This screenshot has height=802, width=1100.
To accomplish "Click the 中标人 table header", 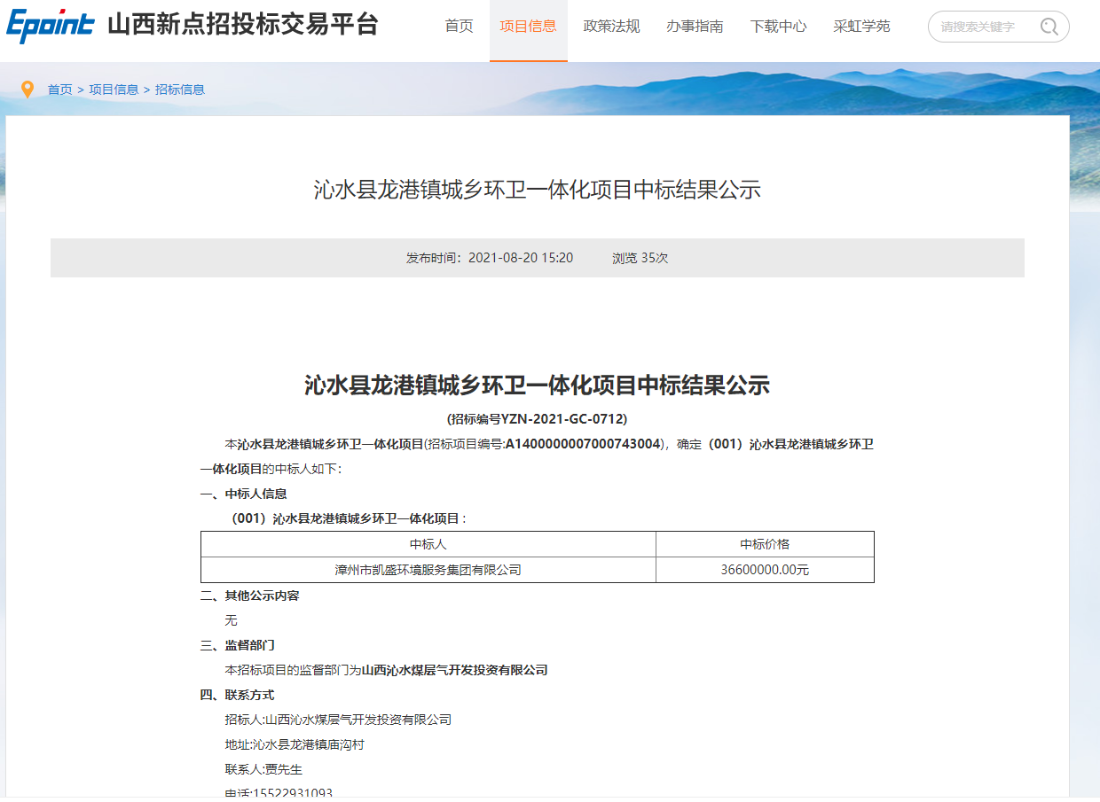I will [428, 544].
